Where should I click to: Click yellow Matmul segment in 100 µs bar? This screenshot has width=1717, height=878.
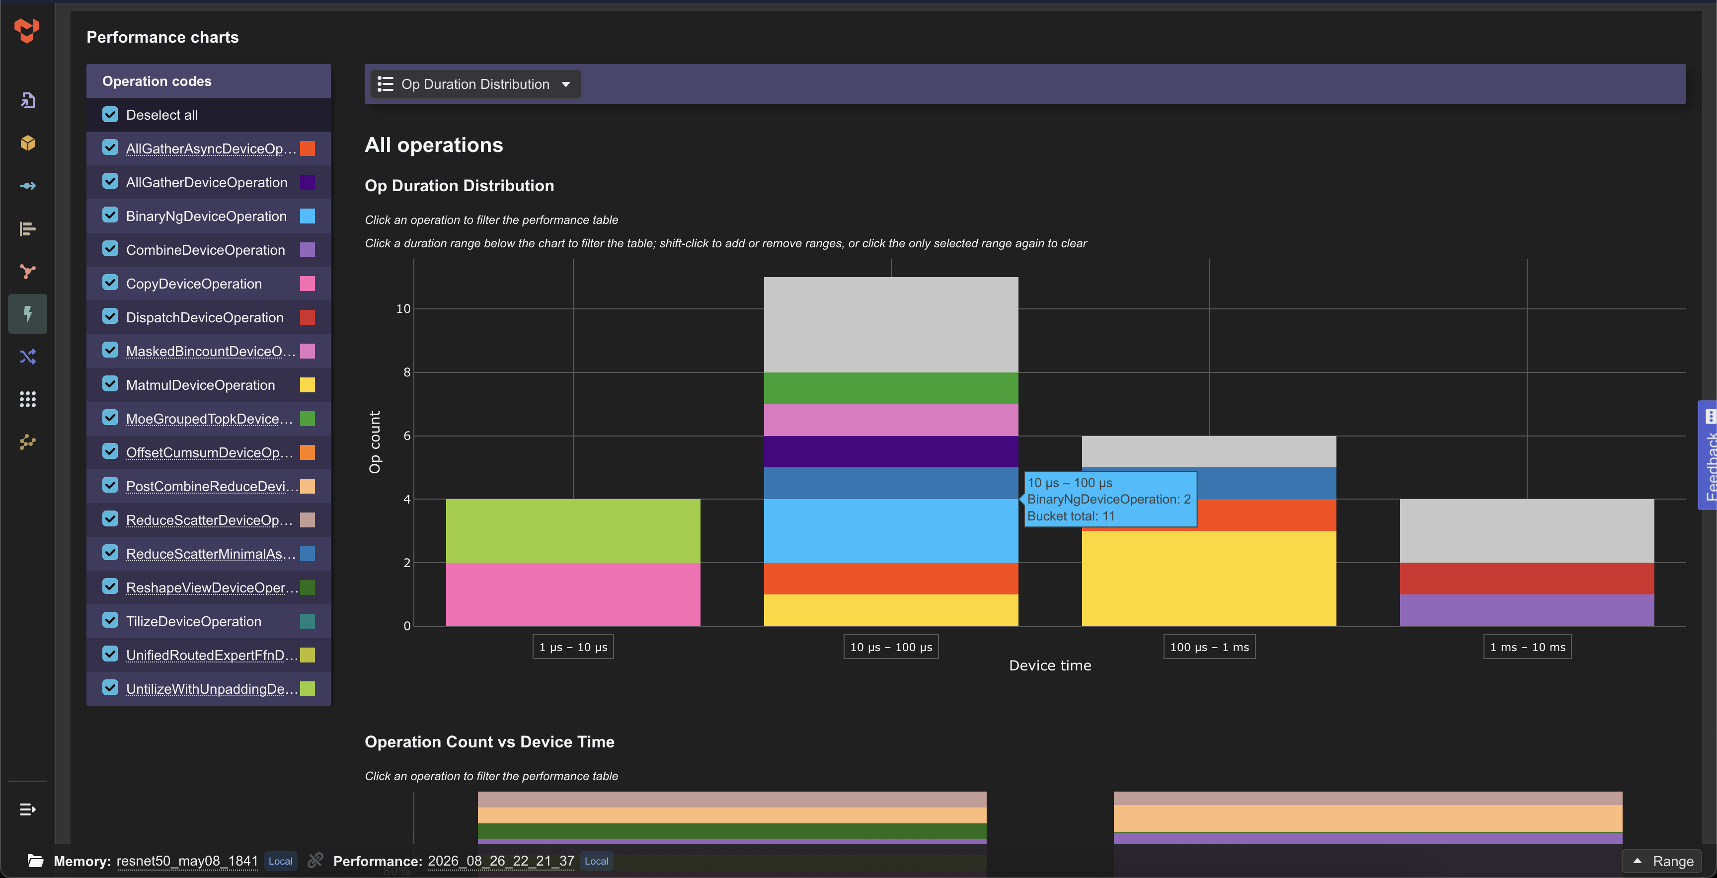(1208, 578)
